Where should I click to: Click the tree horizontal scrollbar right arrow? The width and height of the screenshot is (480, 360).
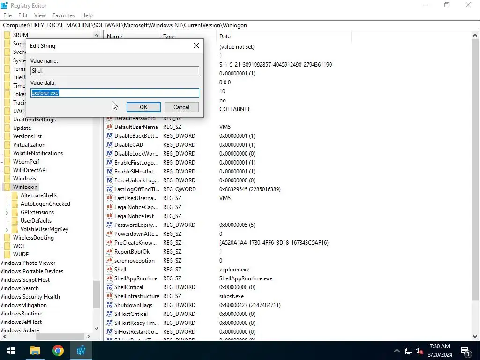89,336
